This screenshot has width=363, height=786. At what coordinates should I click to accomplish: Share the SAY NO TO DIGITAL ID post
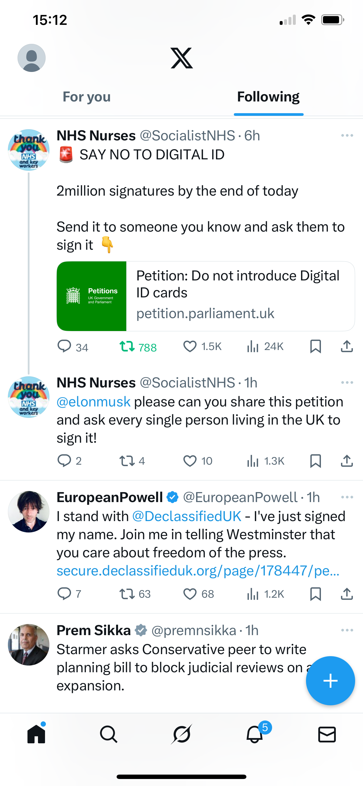coord(347,346)
